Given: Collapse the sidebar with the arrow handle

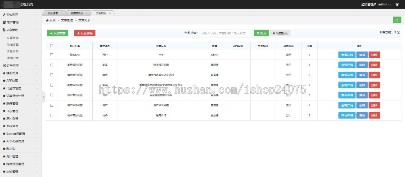Looking at the screenshot, I should coord(43,97).
